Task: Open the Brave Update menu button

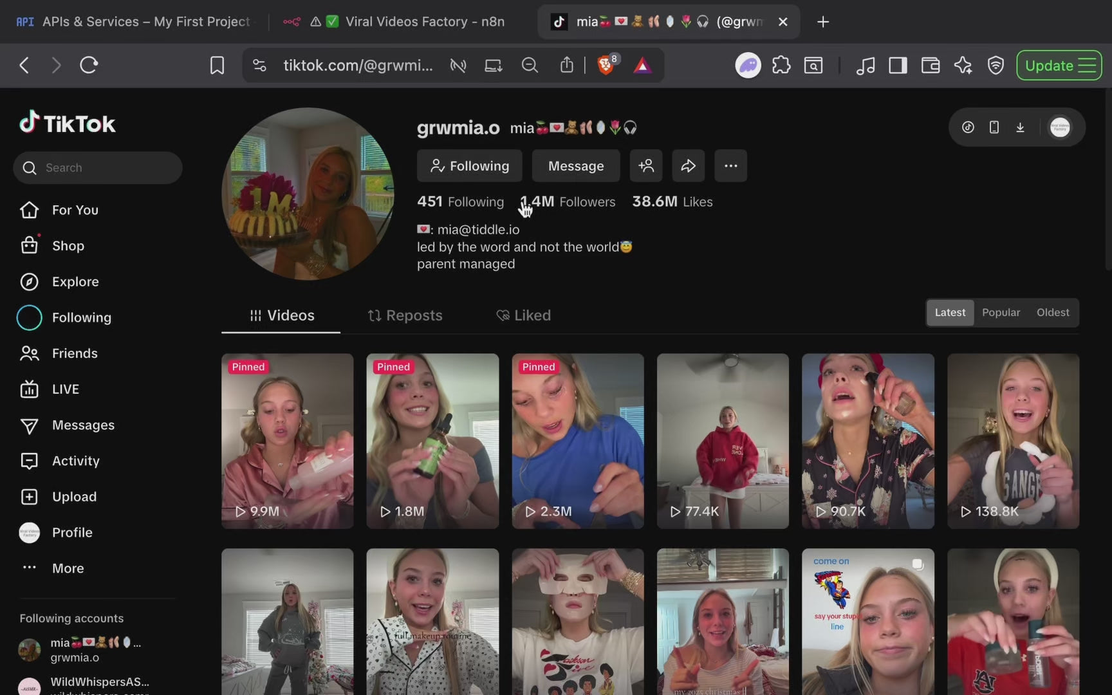Action: [x=1059, y=66]
